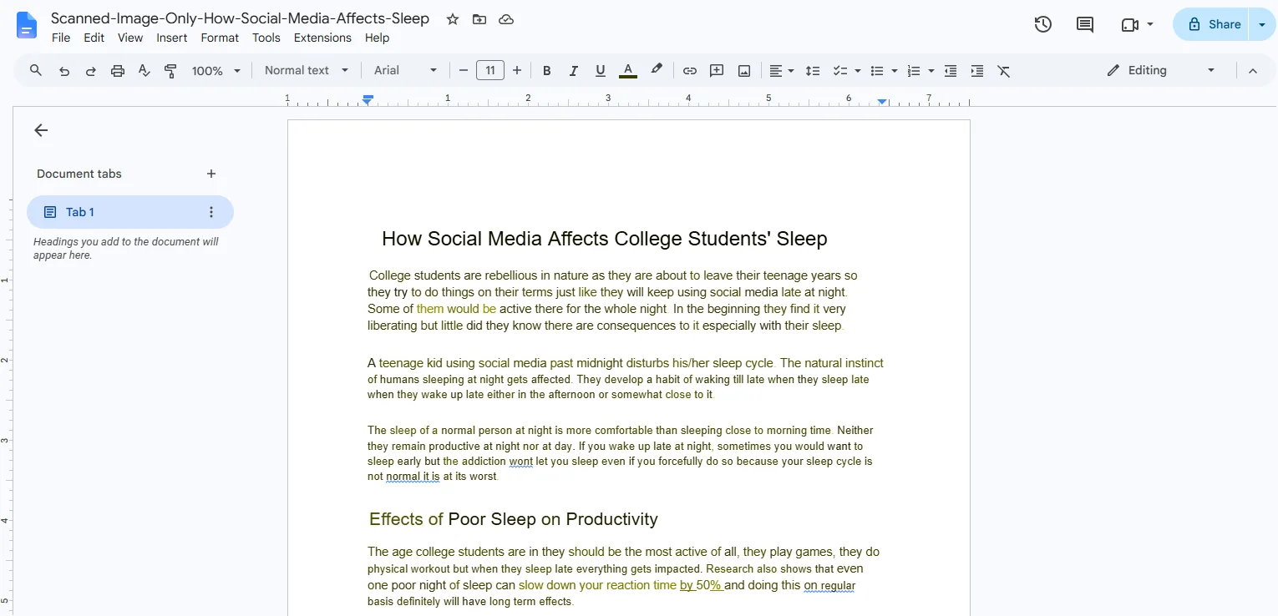Viewport: 1278px width, 616px height.
Task: Decrease the indent
Action: (951, 71)
